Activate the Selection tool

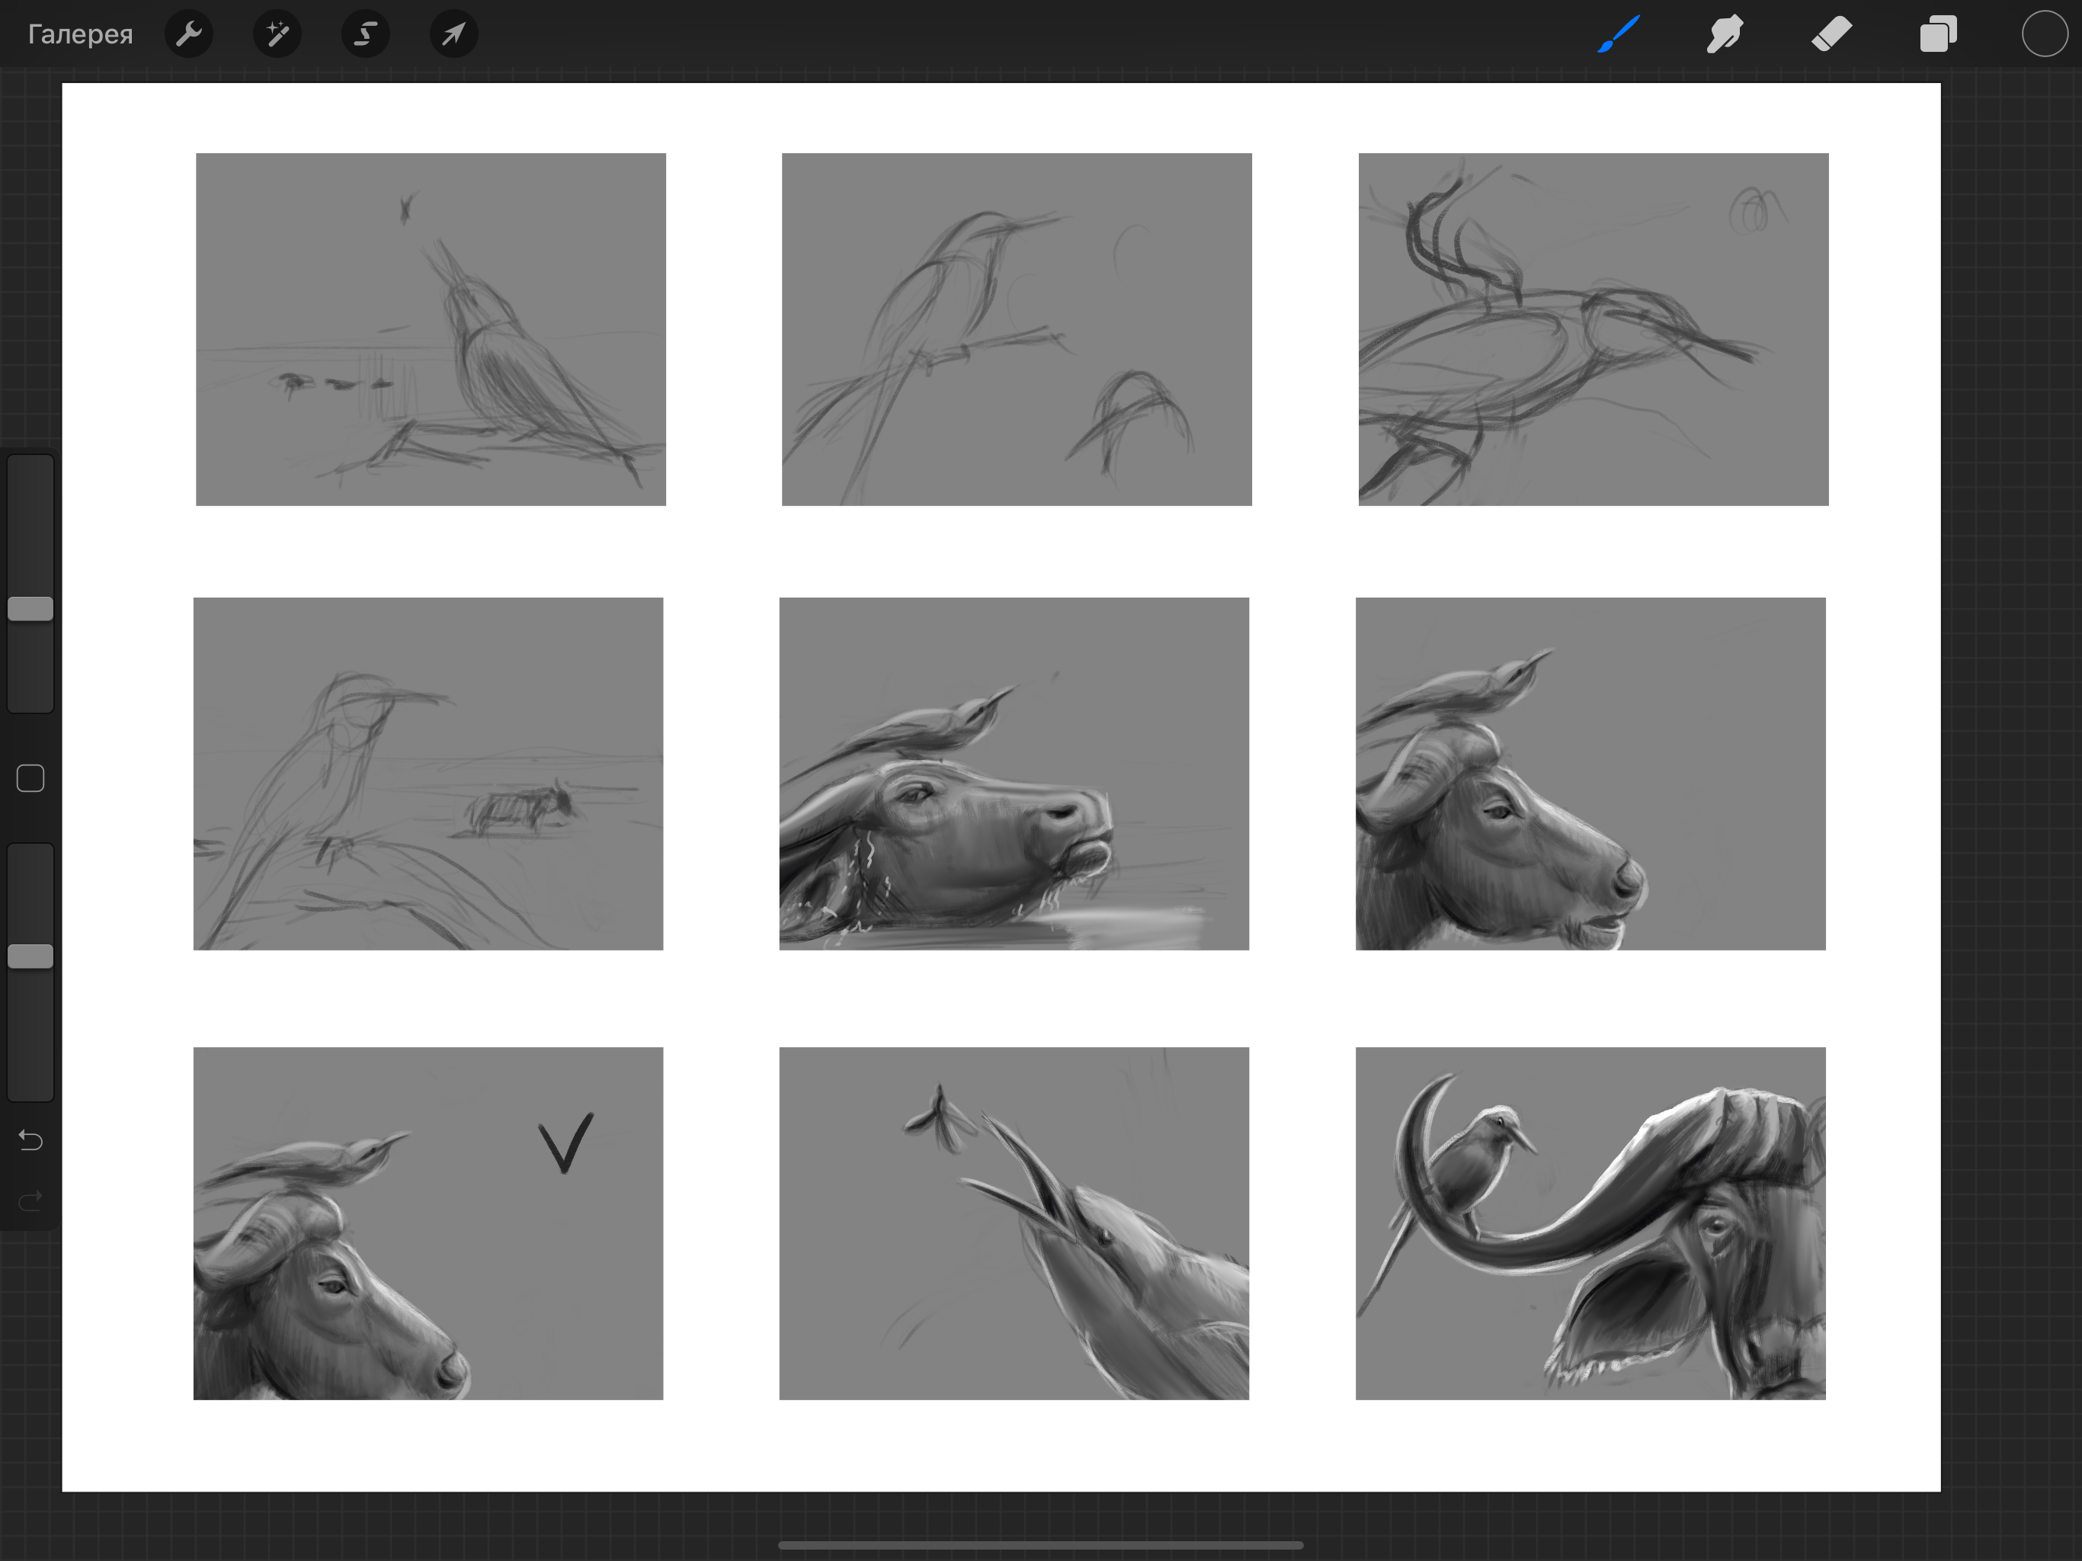365,35
